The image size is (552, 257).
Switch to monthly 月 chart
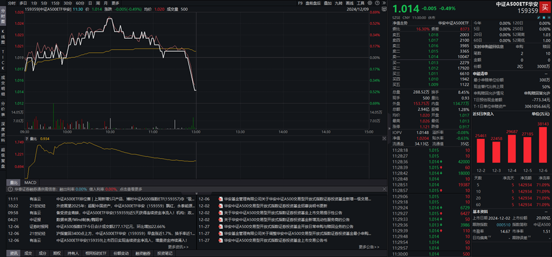(105, 3)
